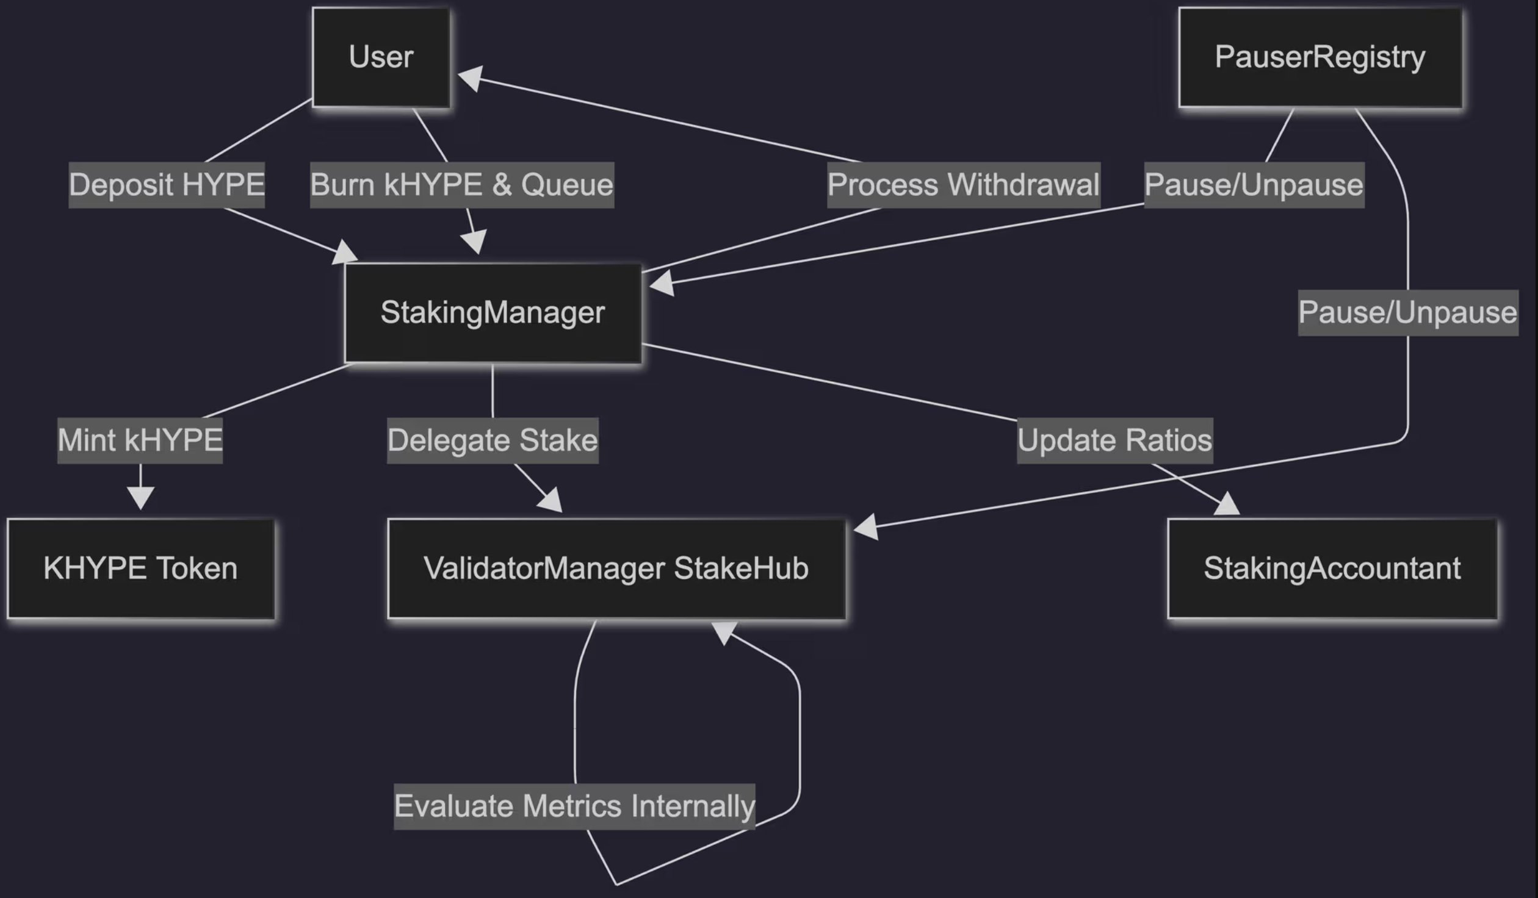Screen dimensions: 1538x898
Task: Click the Delegate Stake edge label
Action: click(493, 440)
